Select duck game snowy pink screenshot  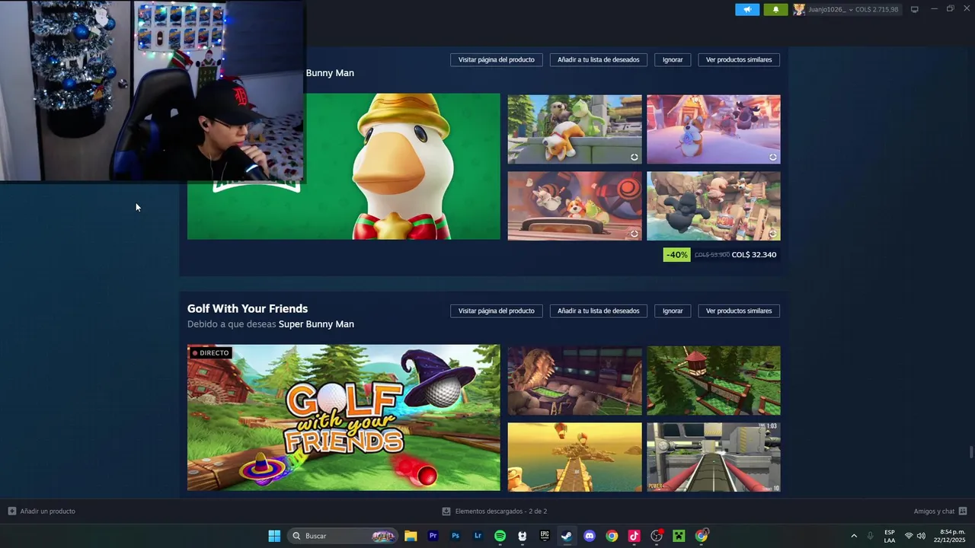713,129
